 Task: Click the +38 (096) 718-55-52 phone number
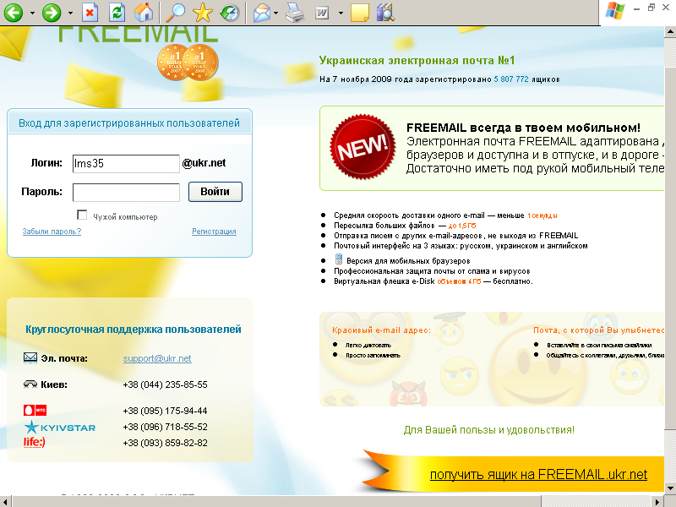165,427
